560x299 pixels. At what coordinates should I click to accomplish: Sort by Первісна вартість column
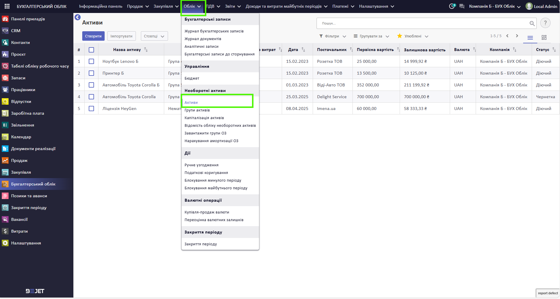pyautogui.click(x=375, y=50)
